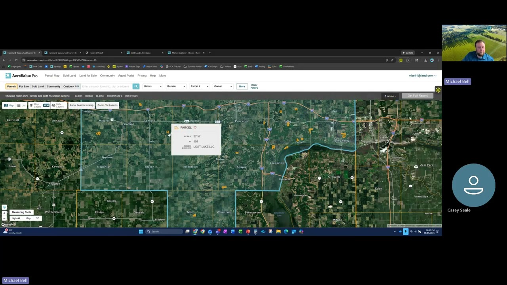Click the browser back arrow
The image size is (507, 285).
coord(4,60)
